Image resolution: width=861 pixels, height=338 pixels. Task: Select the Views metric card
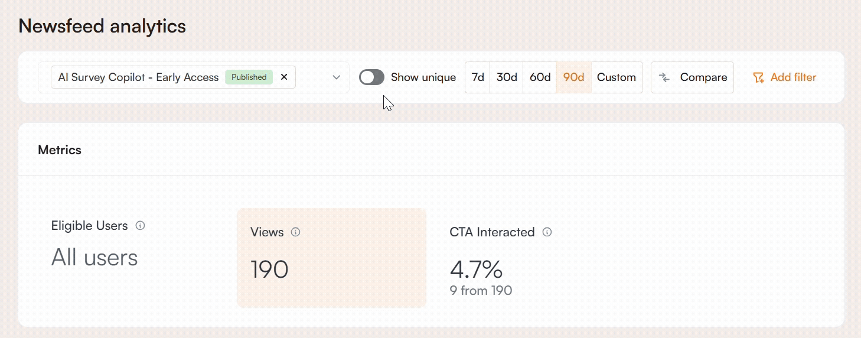pos(331,258)
